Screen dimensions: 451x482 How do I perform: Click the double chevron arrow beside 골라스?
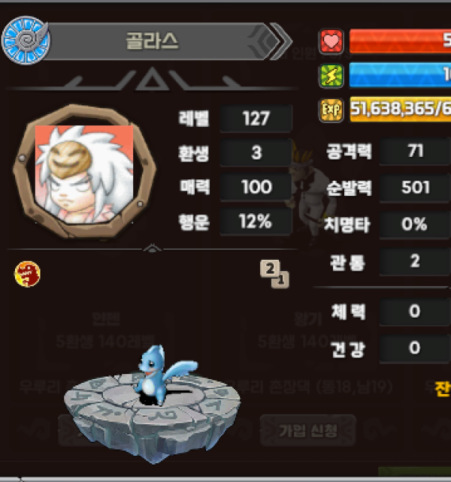click(x=271, y=41)
